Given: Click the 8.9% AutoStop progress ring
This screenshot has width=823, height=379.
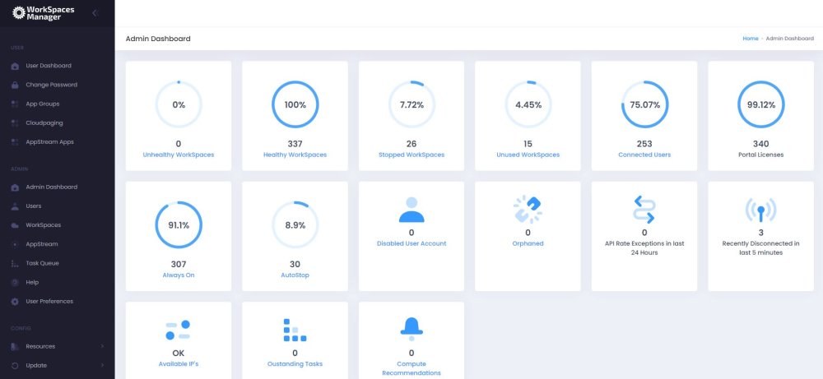Looking at the screenshot, I should [x=295, y=225].
